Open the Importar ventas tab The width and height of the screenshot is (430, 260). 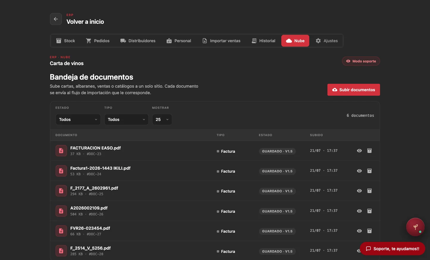[221, 41]
